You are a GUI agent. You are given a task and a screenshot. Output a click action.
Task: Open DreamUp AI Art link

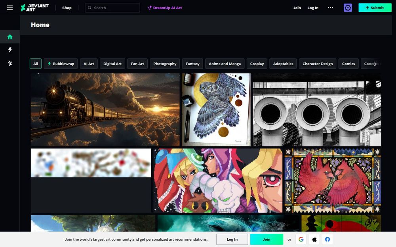point(165,8)
